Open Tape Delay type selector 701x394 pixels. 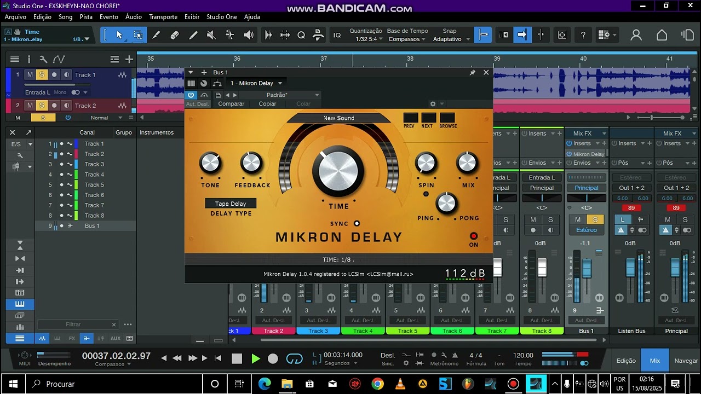(231, 204)
